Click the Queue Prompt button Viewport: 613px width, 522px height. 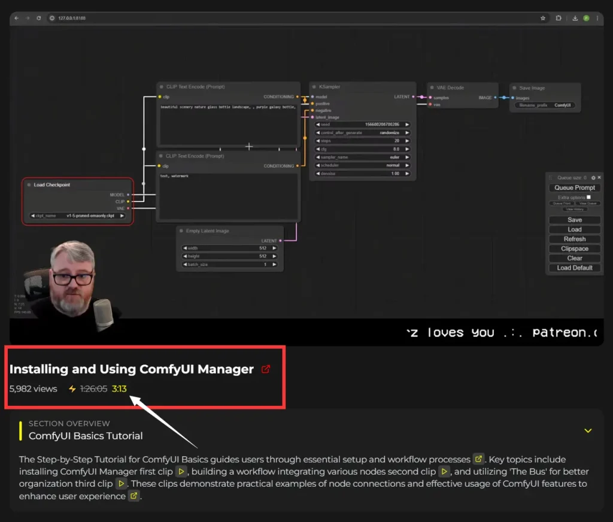point(573,187)
